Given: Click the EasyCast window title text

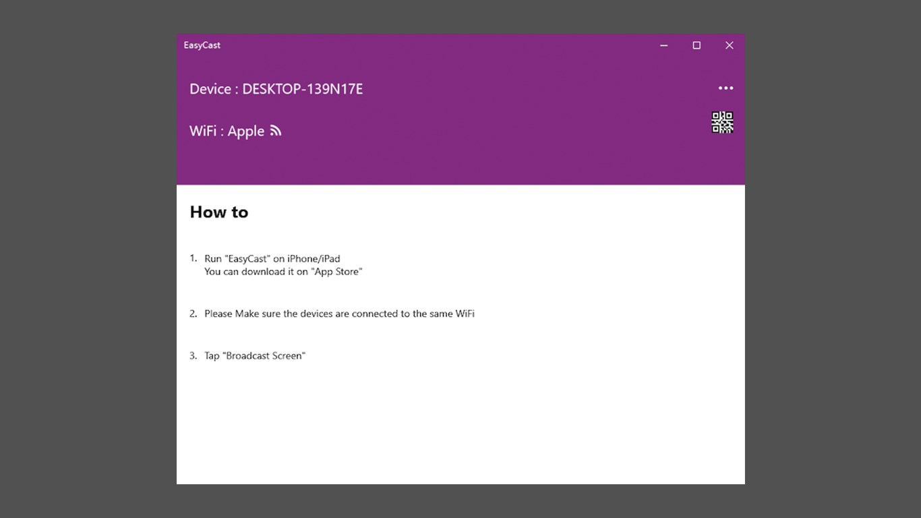Looking at the screenshot, I should click(202, 45).
